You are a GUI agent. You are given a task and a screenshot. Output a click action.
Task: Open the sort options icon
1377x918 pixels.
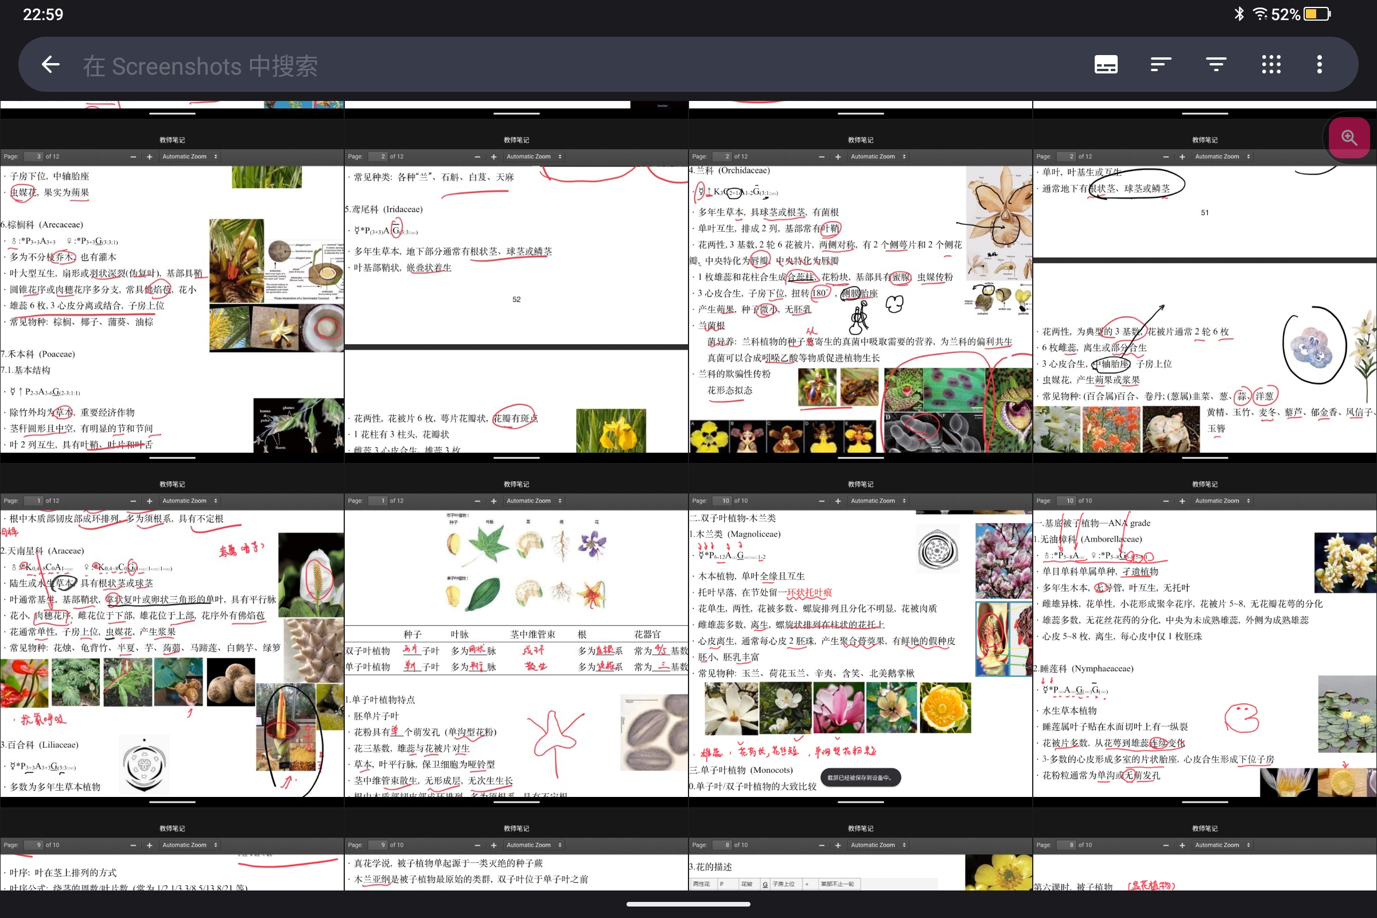pyautogui.click(x=1160, y=64)
